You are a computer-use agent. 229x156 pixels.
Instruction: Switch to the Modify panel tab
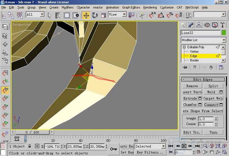[x=191, y=25]
